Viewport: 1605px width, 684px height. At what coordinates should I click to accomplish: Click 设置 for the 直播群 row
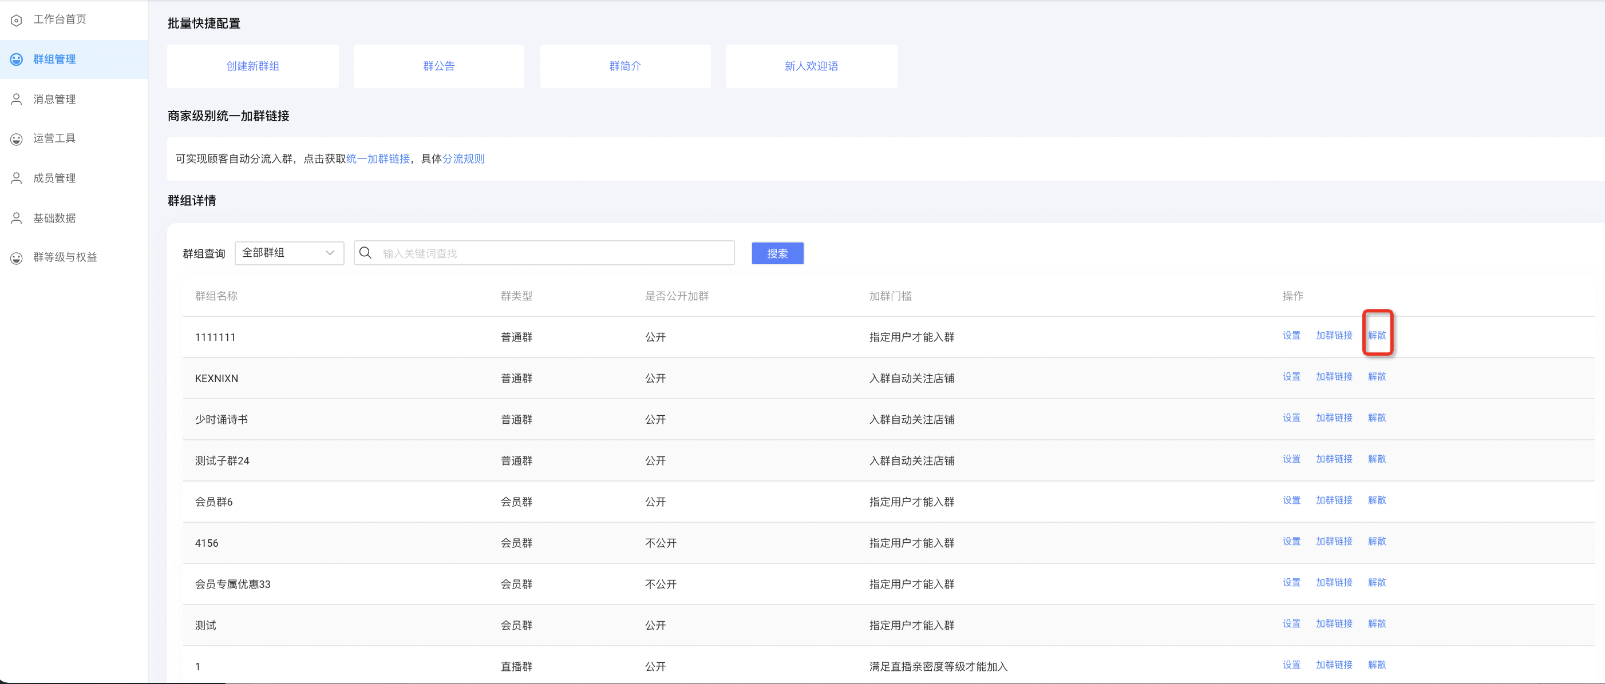click(x=1291, y=665)
